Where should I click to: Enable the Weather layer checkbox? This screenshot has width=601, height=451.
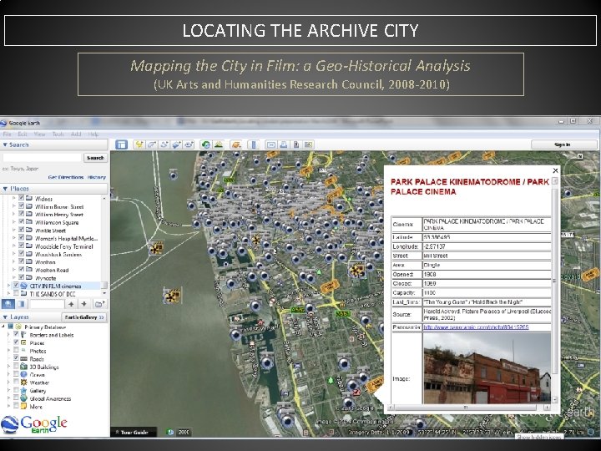(16, 383)
